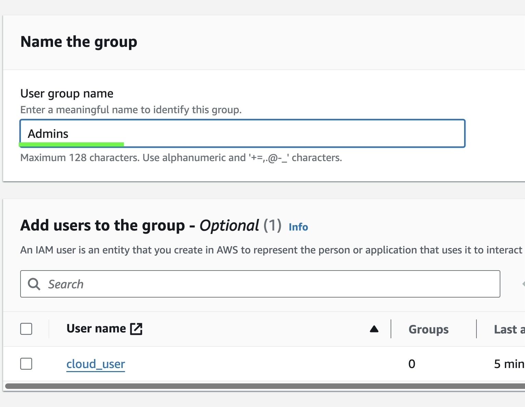Click the divider between User name and Groups

[391, 329]
